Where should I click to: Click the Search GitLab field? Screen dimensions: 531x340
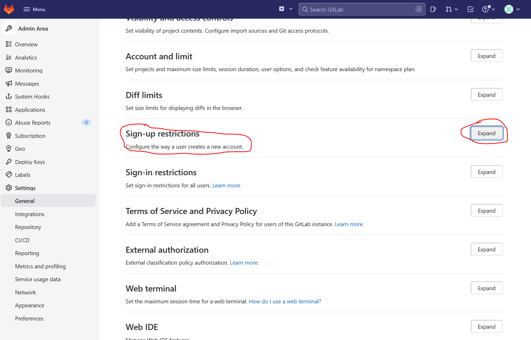click(362, 9)
